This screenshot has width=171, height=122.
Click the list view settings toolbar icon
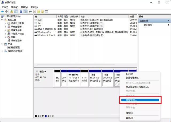(46, 11)
